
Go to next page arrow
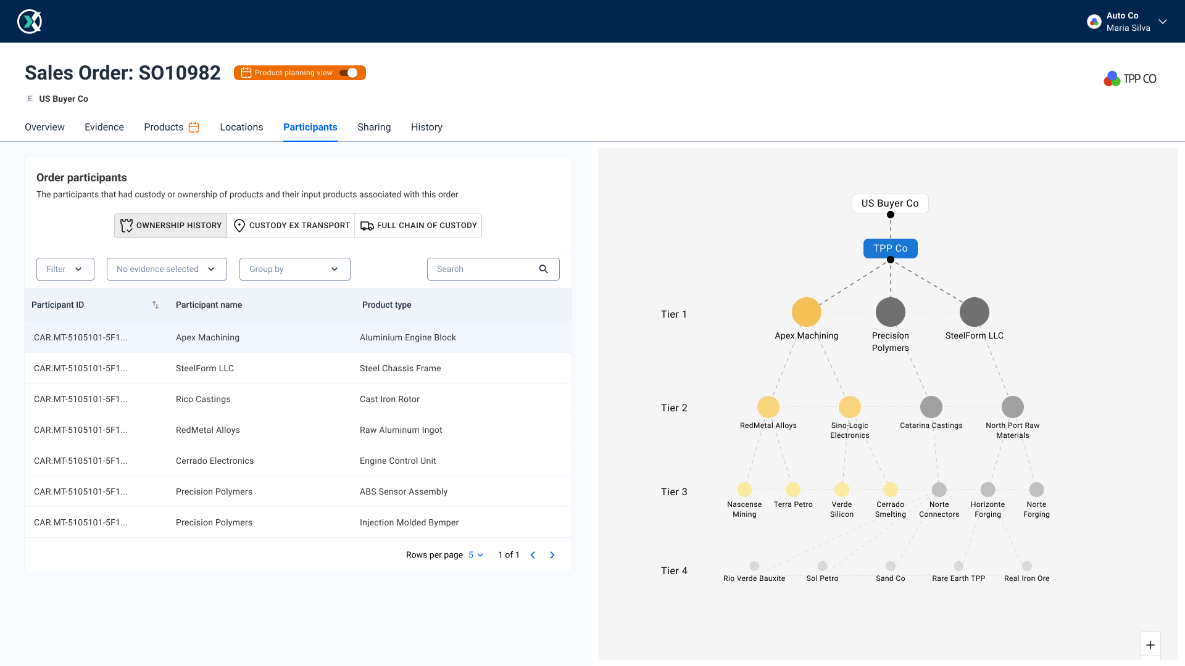[552, 555]
